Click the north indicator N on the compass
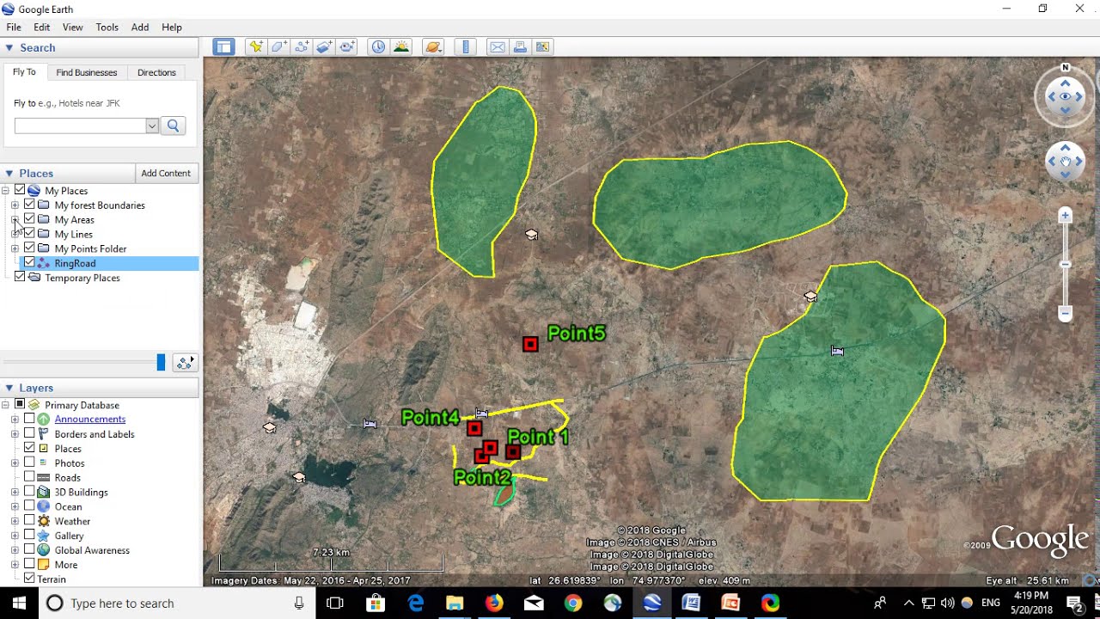Image resolution: width=1100 pixels, height=619 pixels. point(1066,67)
